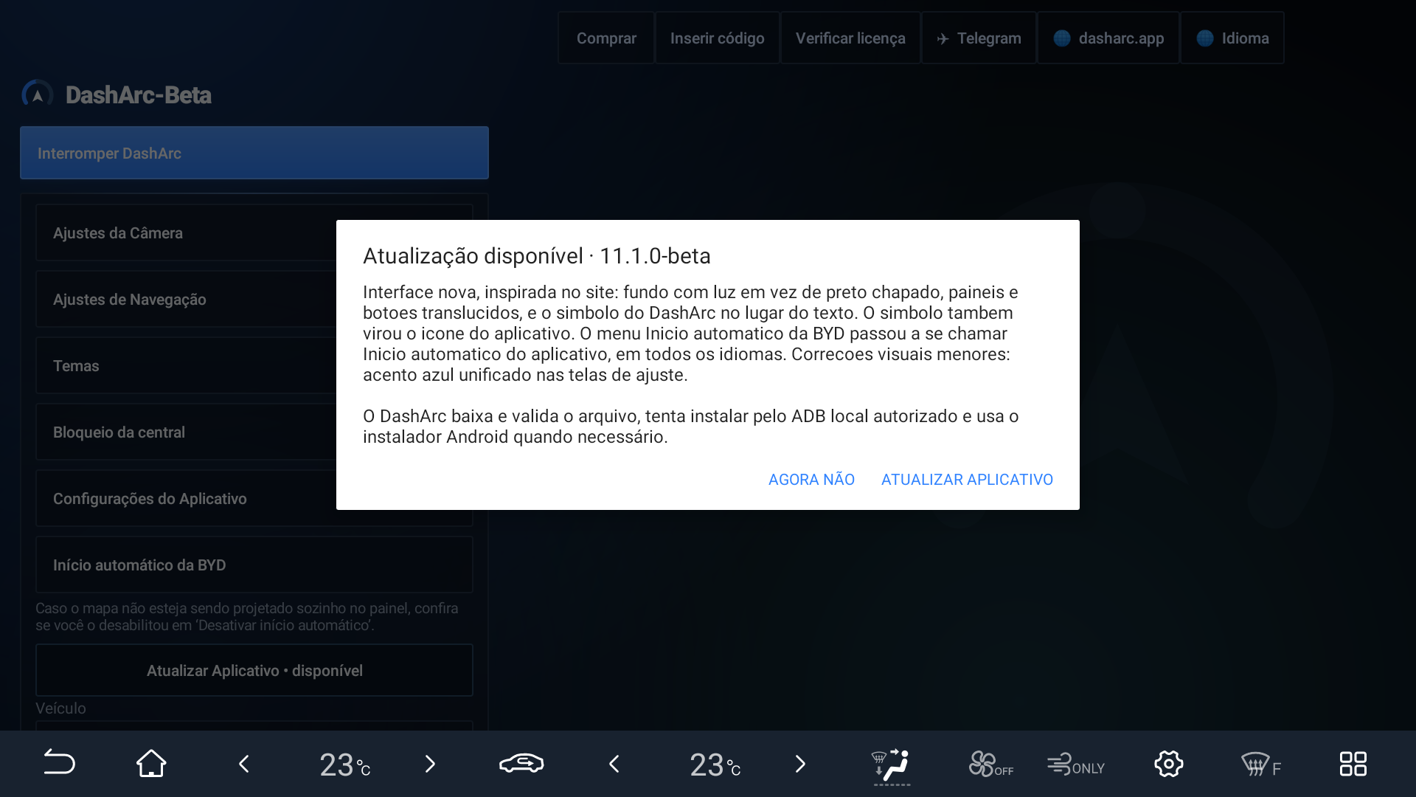Open Início automático da BYD entry
This screenshot has height=797, width=1416.
coord(254,565)
